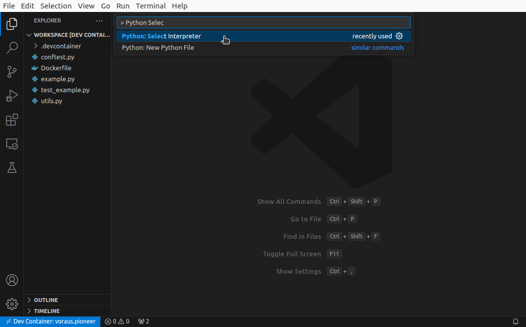Viewport: 526px width, 327px height.
Task: Select Python: New Python File command
Action: (158, 47)
